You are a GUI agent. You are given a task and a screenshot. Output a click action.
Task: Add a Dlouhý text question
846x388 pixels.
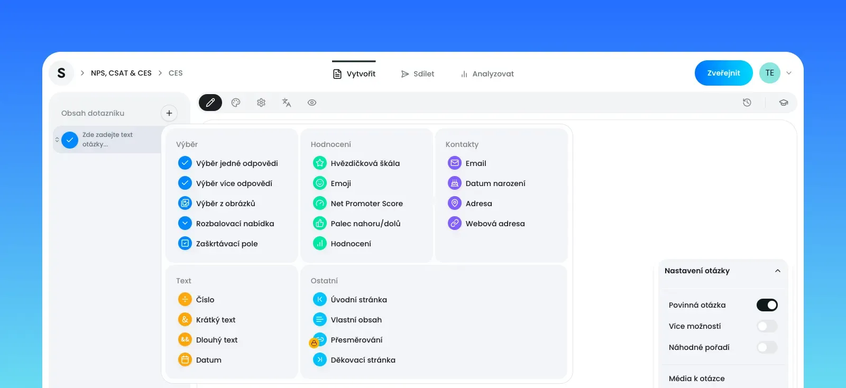208,339
